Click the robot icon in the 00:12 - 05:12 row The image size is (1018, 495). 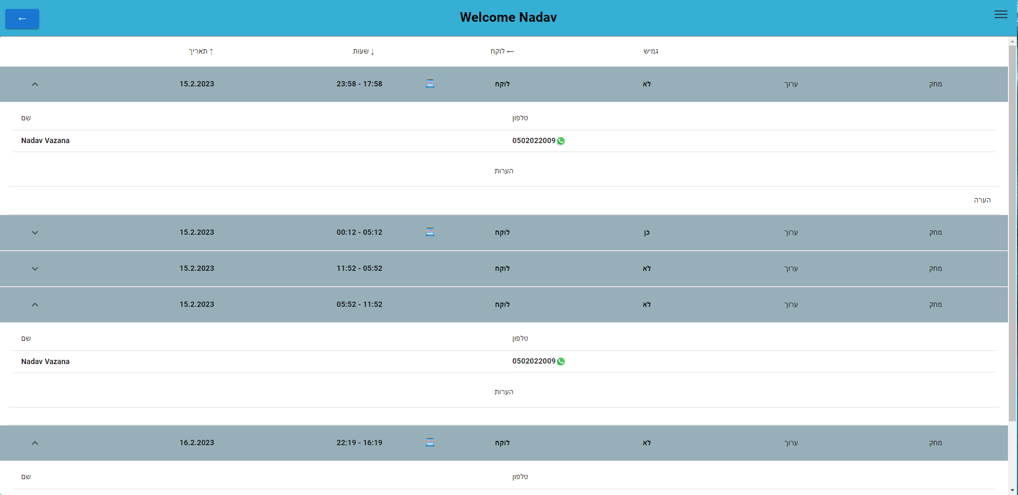pyautogui.click(x=430, y=232)
